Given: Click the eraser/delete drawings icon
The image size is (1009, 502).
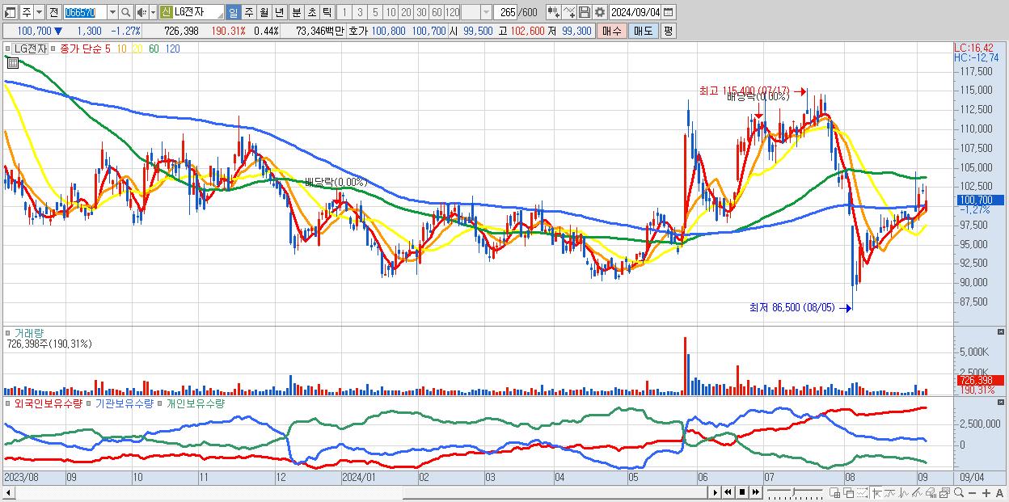Looking at the screenshot, I should [x=931, y=492].
